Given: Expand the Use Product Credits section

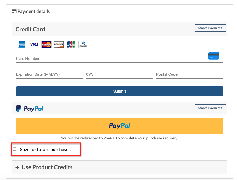Looking at the screenshot, I should point(47,167).
